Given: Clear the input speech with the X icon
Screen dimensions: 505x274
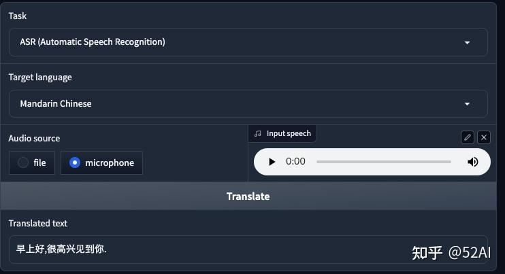Looking at the screenshot, I should coord(484,137).
